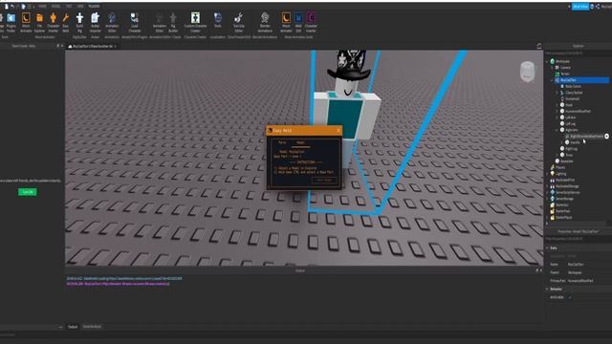Viewport: 612px width, 344px height.
Task: Select Baseplate in the Explorer tree
Action: [566, 161]
